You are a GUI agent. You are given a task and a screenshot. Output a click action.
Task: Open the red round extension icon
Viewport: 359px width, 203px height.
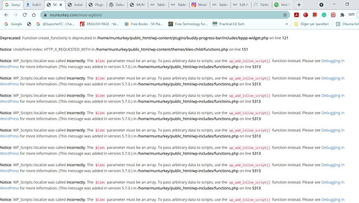(x=305, y=15)
